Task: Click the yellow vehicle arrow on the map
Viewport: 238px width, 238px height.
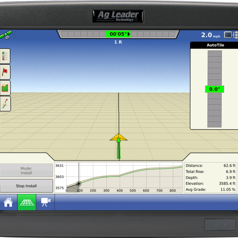Action: 119,138
